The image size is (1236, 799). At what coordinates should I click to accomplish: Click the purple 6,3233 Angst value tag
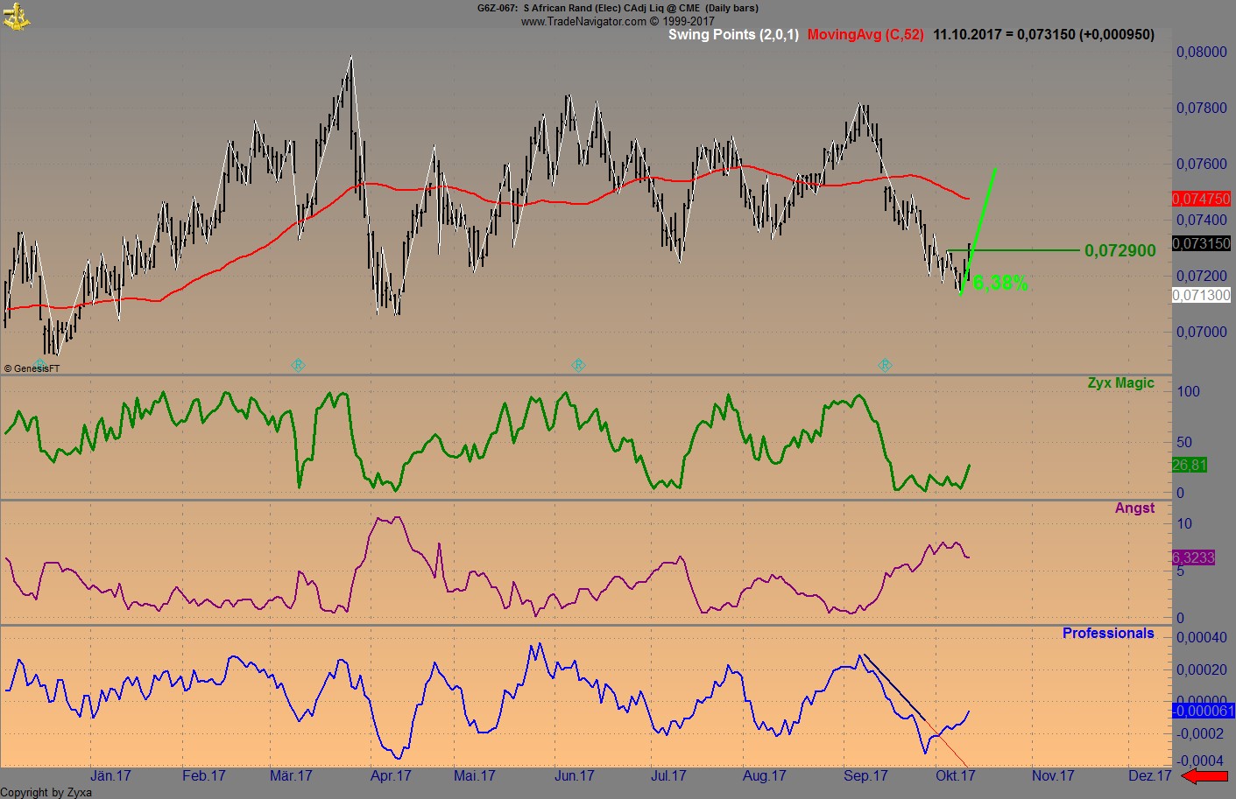pos(1193,557)
